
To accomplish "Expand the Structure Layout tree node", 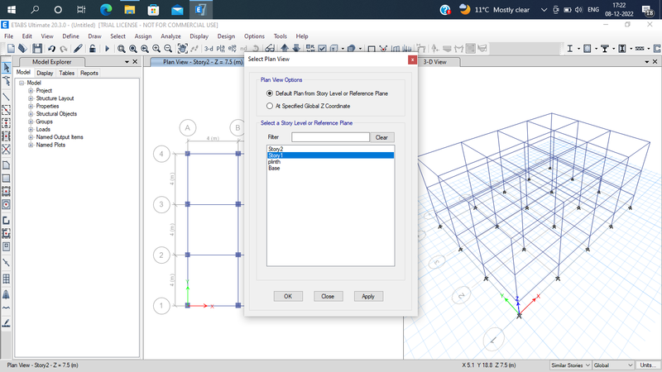I will coord(31,98).
